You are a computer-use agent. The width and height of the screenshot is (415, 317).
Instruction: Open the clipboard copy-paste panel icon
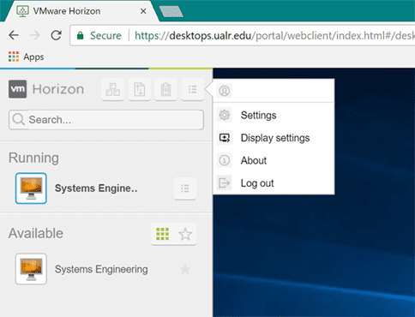pyautogui.click(x=165, y=89)
